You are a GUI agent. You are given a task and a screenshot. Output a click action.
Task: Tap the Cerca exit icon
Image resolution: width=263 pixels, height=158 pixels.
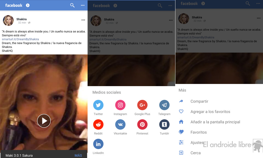pyautogui.click(x=181, y=153)
